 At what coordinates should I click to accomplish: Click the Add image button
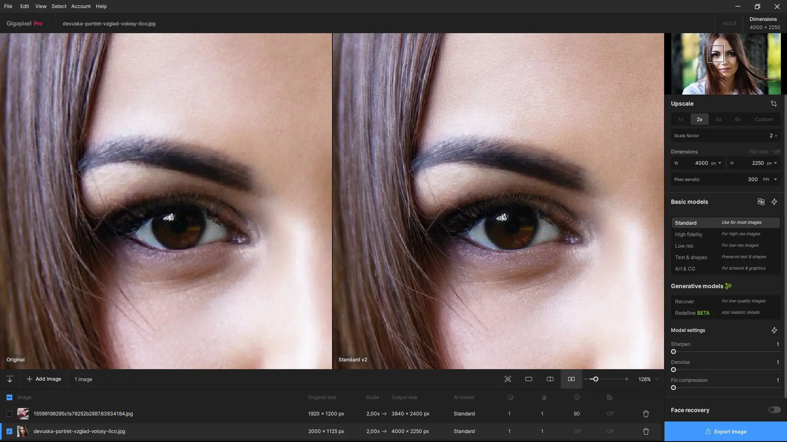(x=44, y=379)
